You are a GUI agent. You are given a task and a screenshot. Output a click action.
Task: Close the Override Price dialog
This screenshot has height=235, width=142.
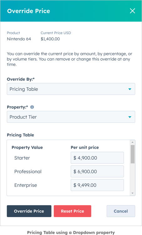pos(132,11)
